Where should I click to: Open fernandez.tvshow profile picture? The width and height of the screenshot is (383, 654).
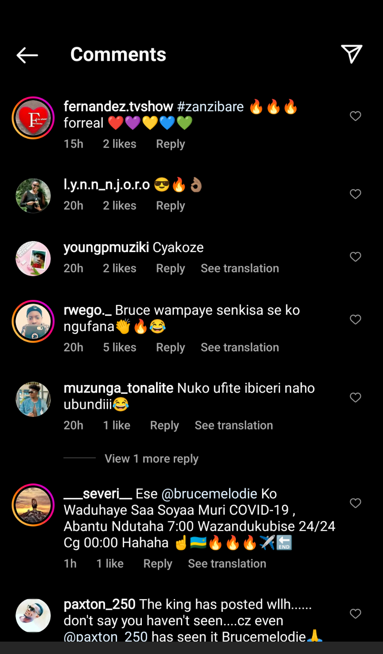pyautogui.click(x=33, y=118)
